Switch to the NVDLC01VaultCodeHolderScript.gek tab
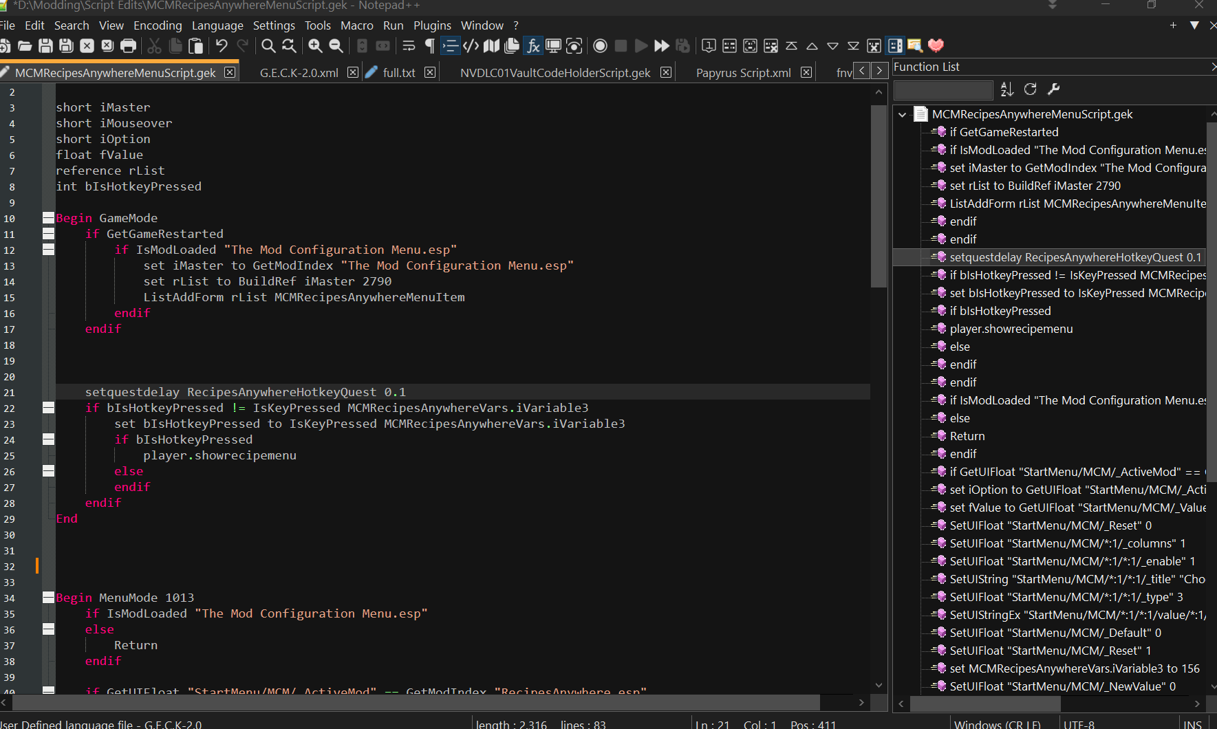The width and height of the screenshot is (1217, 729). pos(555,73)
